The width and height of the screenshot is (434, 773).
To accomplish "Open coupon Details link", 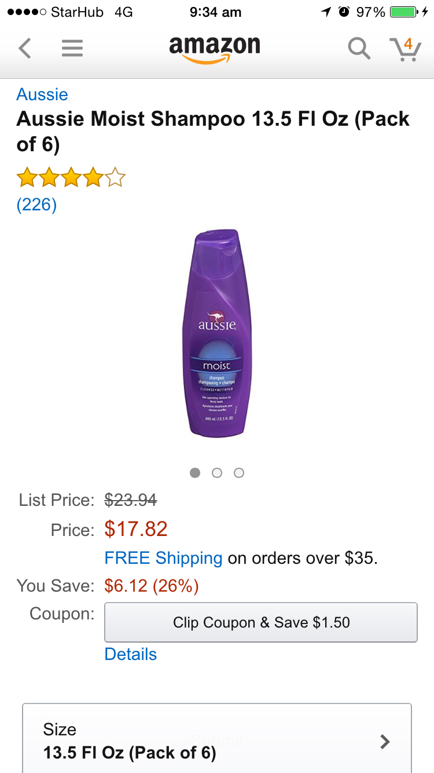I will [131, 654].
